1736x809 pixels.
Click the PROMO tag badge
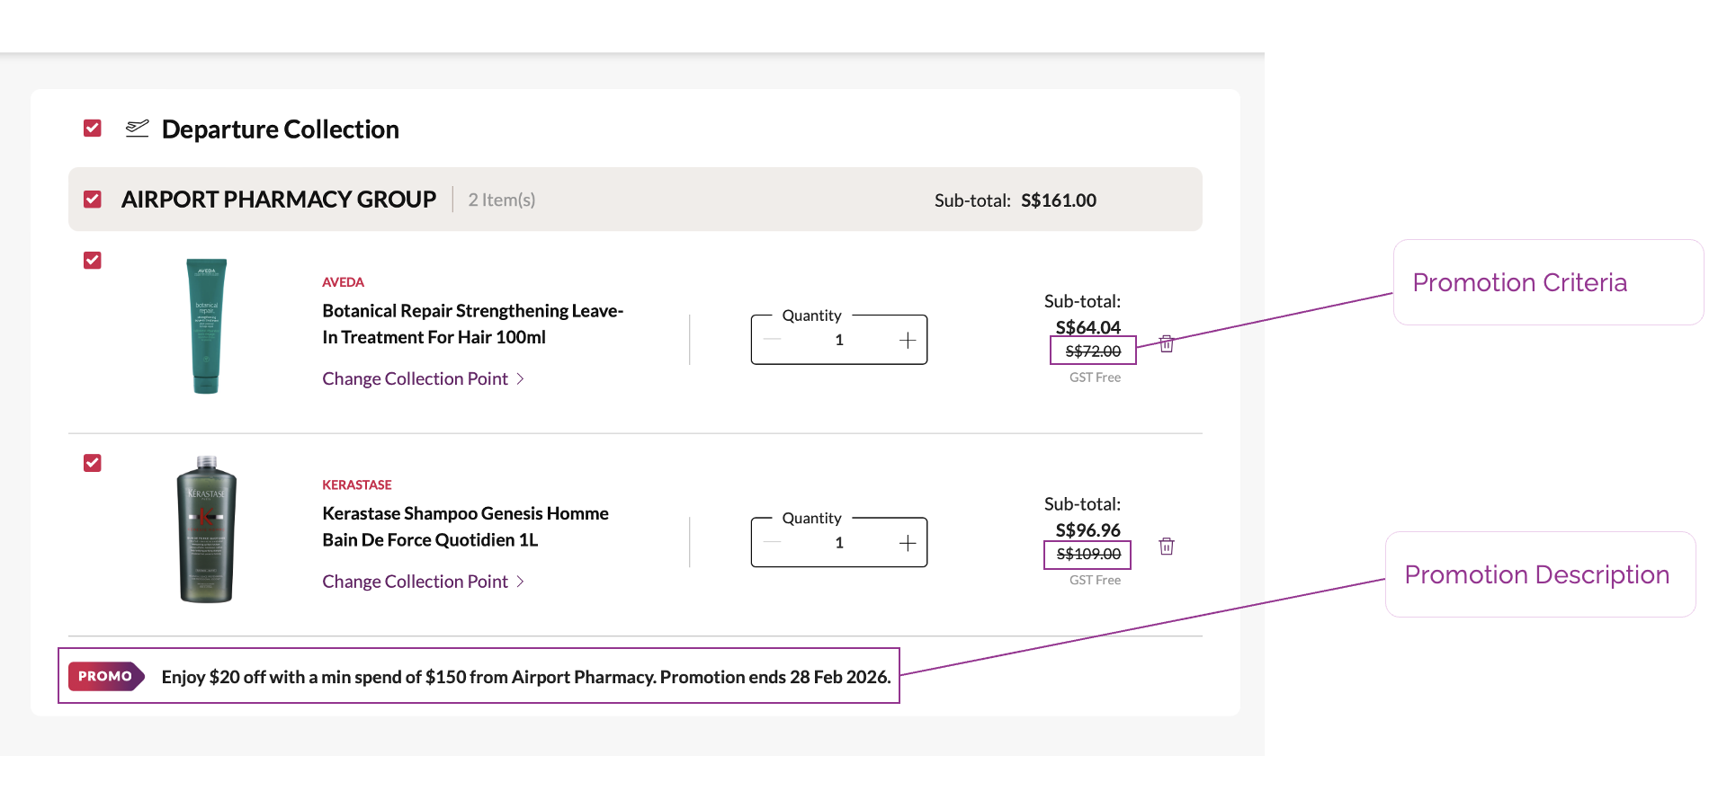click(106, 676)
